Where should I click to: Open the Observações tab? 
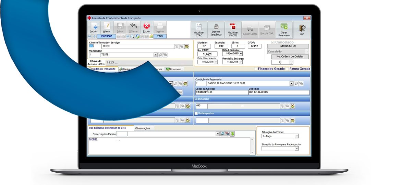point(144,128)
